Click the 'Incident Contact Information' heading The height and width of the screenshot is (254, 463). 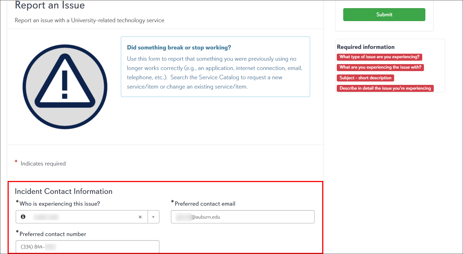64,191
